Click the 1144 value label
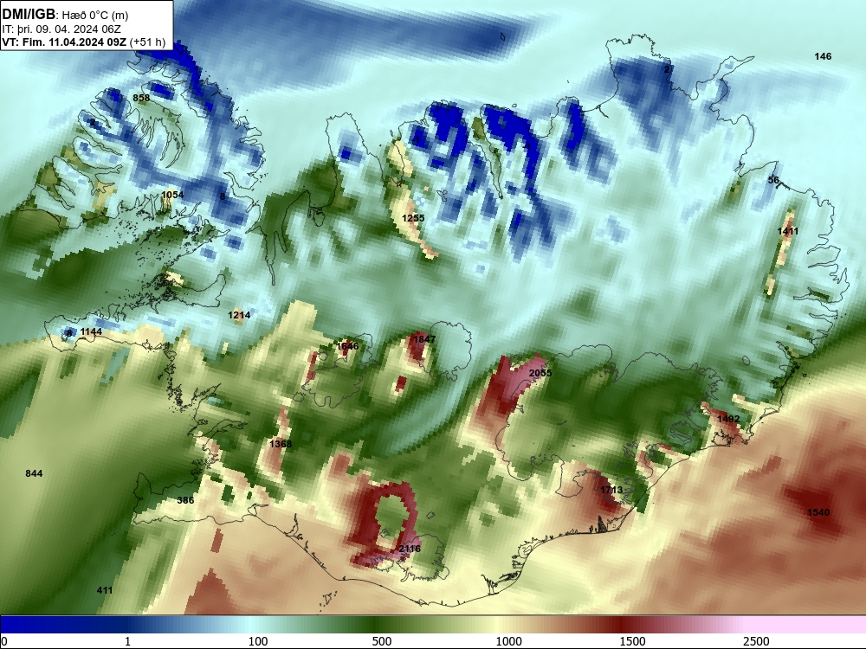Screen dimensions: 866x649 coord(91,331)
